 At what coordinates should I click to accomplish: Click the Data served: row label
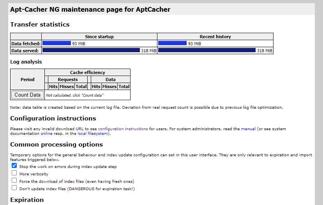(x=26, y=51)
